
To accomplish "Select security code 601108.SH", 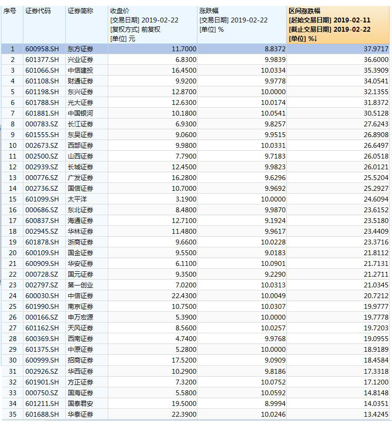I will pyautogui.click(x=42, y=81).
